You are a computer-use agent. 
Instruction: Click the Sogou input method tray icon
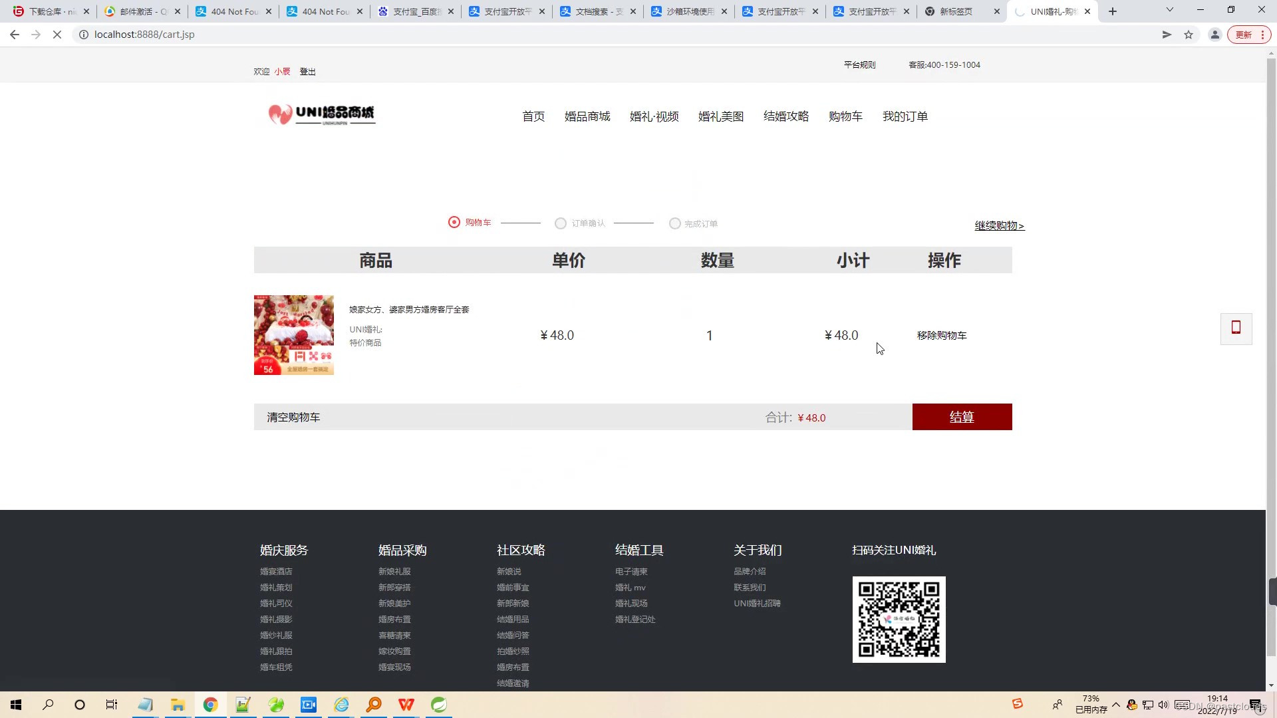point(1018,704)
